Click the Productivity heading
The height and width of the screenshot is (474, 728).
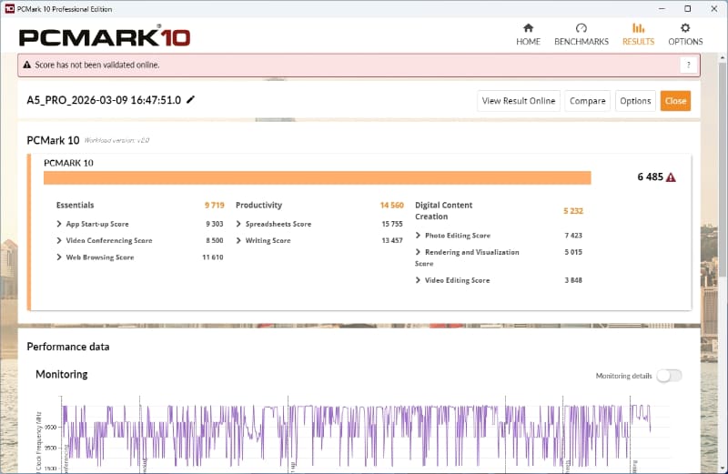click(258, 206)
